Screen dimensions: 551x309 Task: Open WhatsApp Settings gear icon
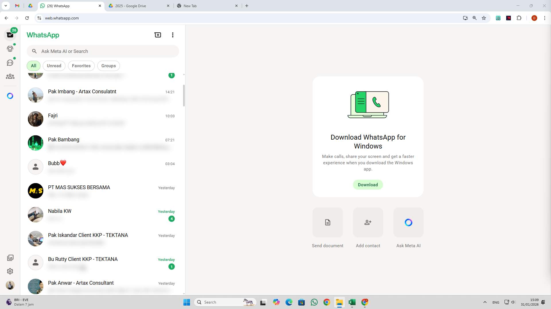tap(10, 271)
